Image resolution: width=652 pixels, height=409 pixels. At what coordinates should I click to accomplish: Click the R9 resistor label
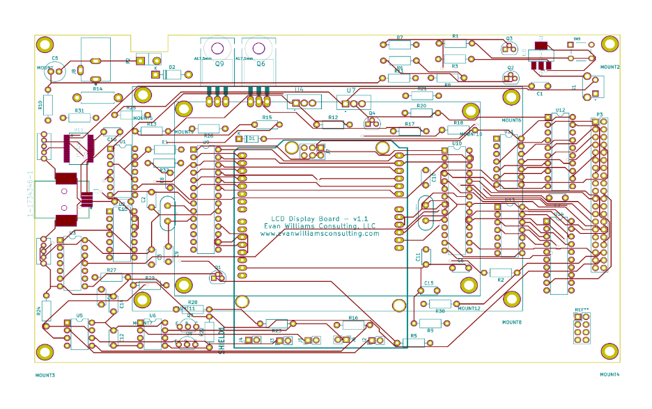tap(430, 330)
